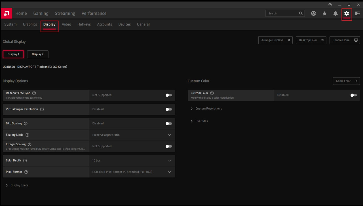The image size is (363, 206).
Task: Click the search magnifier icon
Action: tap(301, 13)
